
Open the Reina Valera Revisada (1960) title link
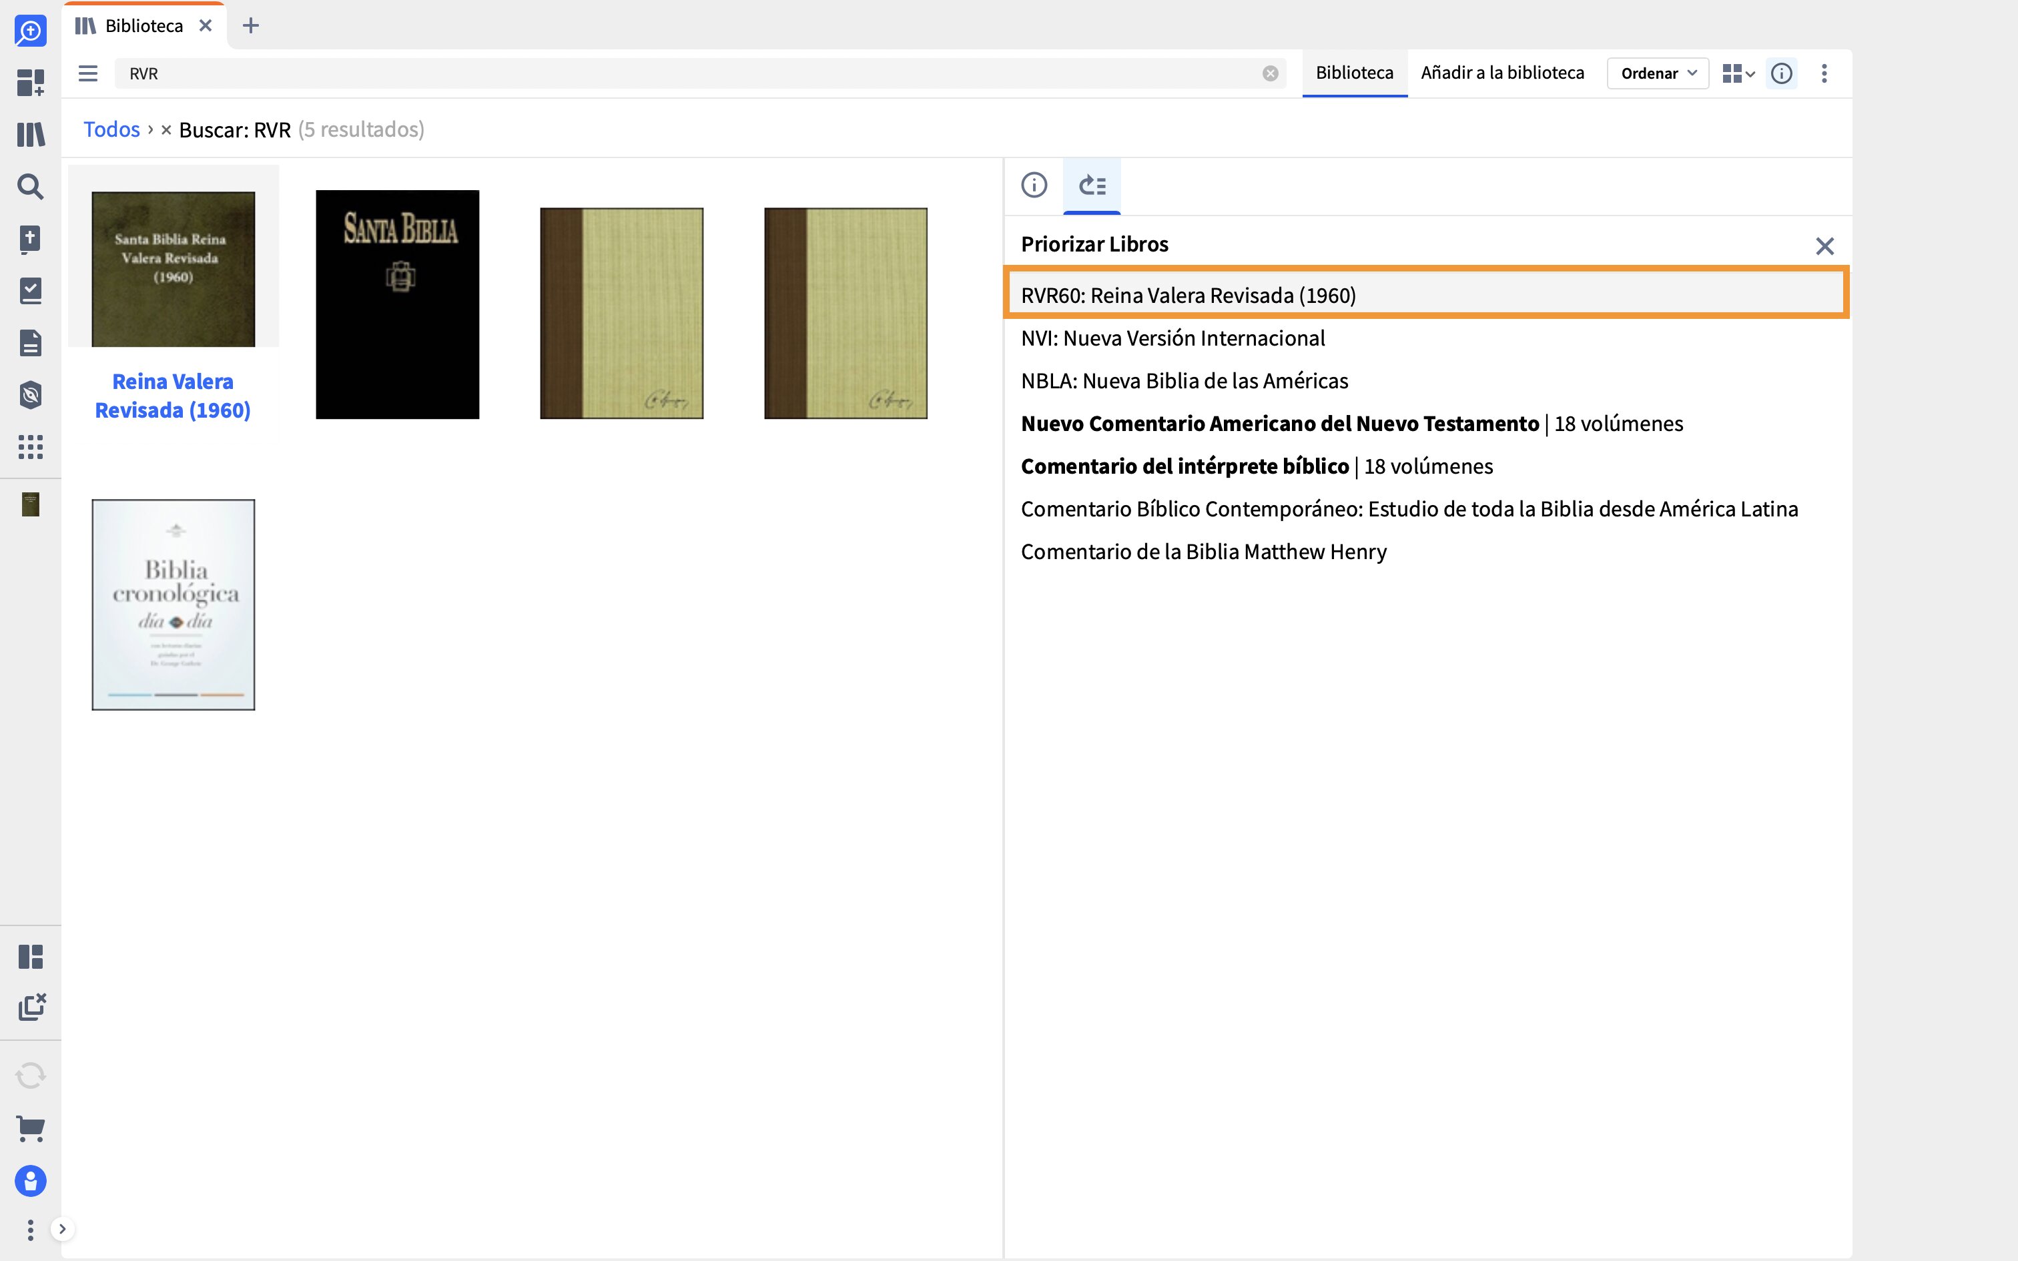click(173, 396)
